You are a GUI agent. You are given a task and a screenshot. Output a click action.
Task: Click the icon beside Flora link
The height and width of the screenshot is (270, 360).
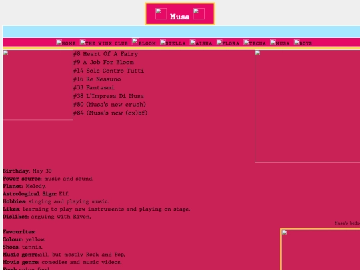coord(219,43)
